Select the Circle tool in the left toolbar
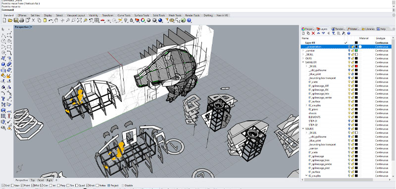 tap(3, 41)
